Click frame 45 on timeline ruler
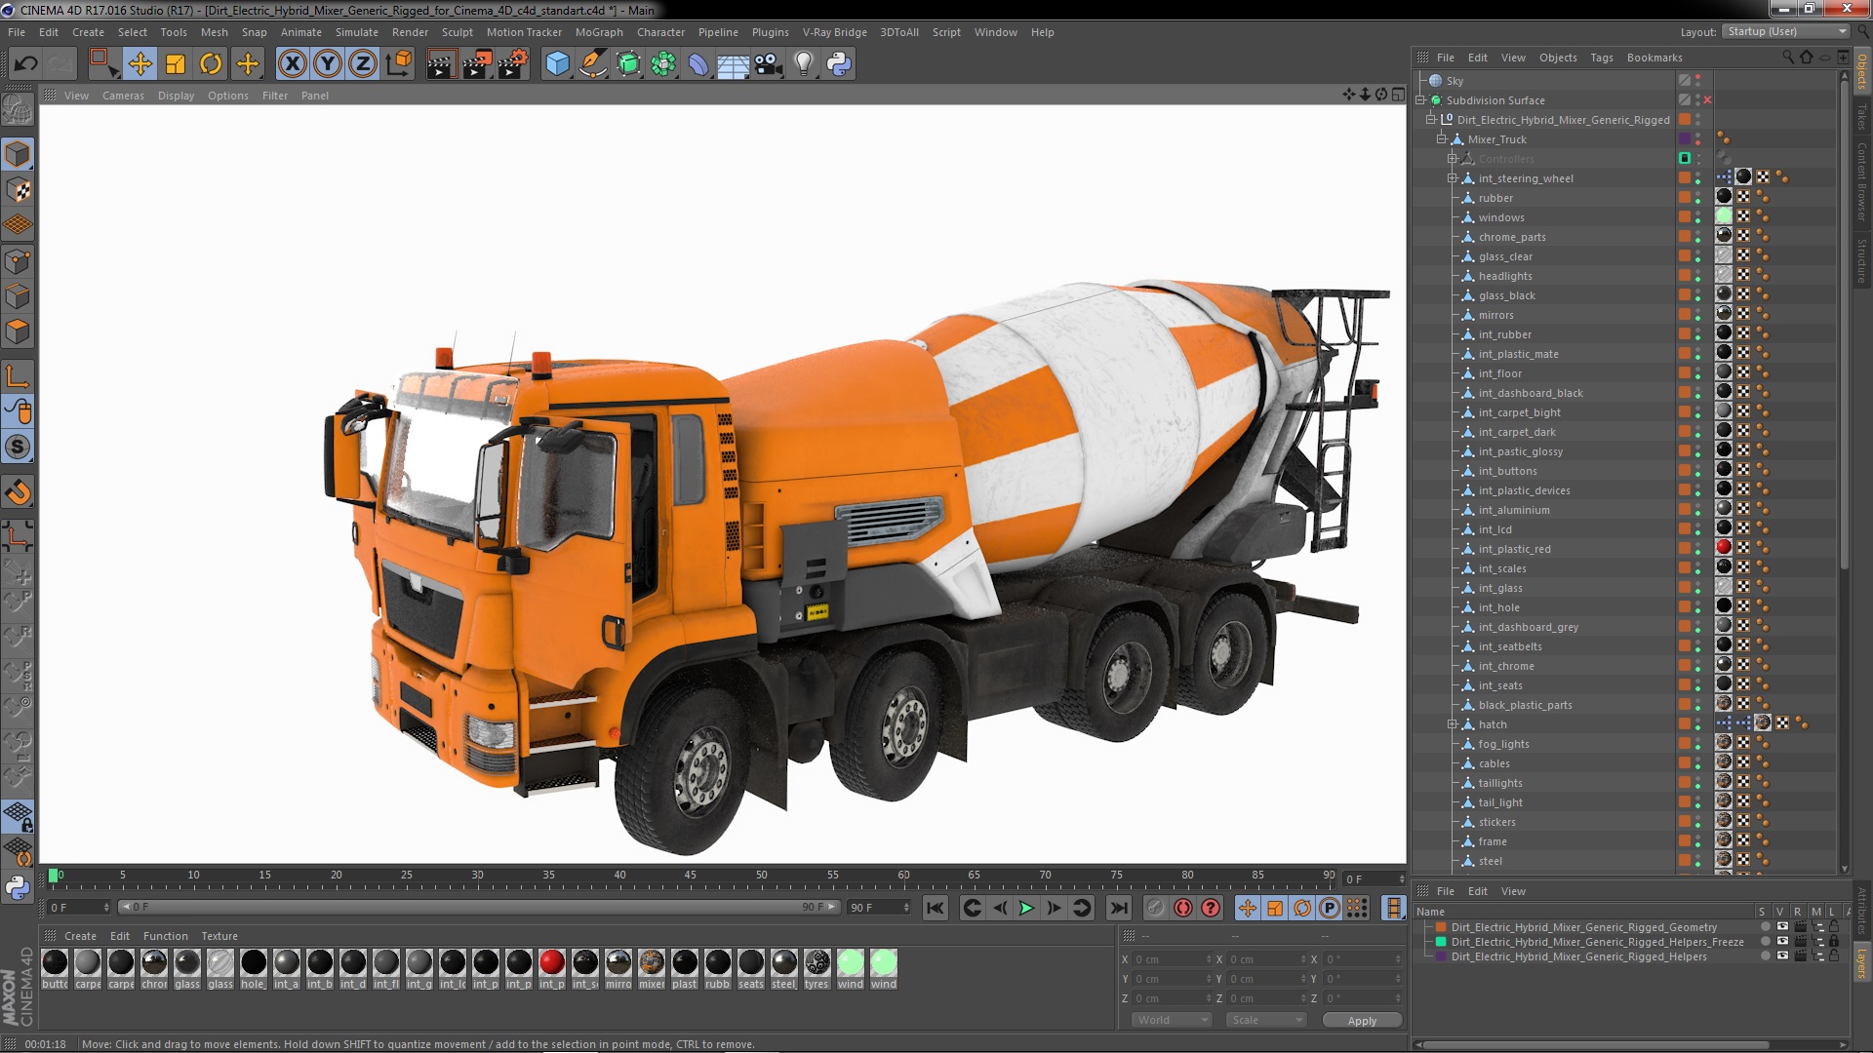The image size is (1873, 1053). [x=691, y=875]
